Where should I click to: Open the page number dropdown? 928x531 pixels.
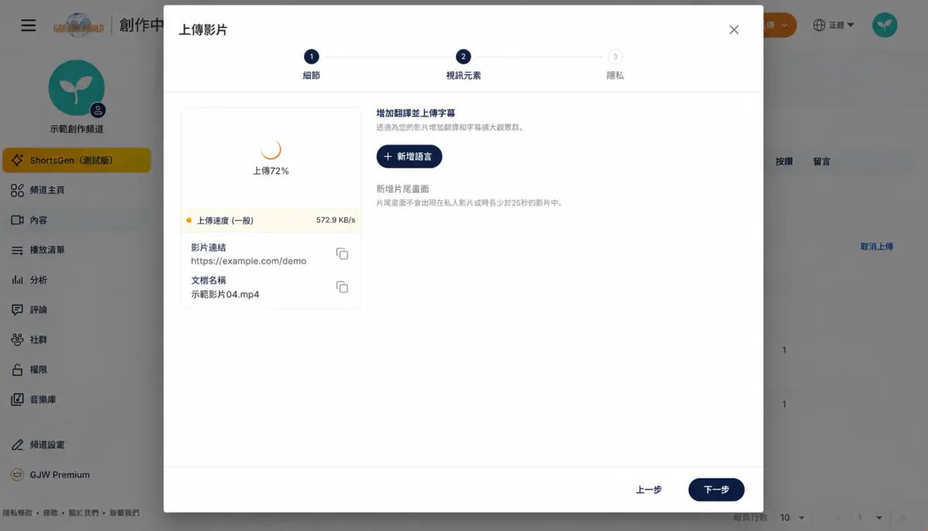click(869, 518)
